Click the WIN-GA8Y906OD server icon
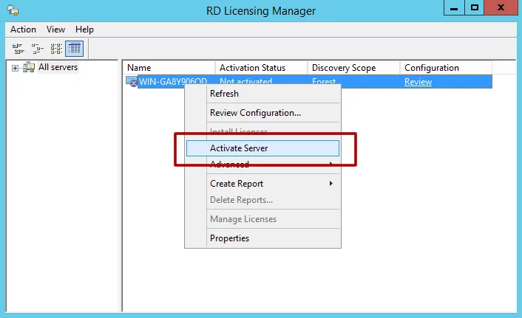The image size is (522, 318). (132, 82)
